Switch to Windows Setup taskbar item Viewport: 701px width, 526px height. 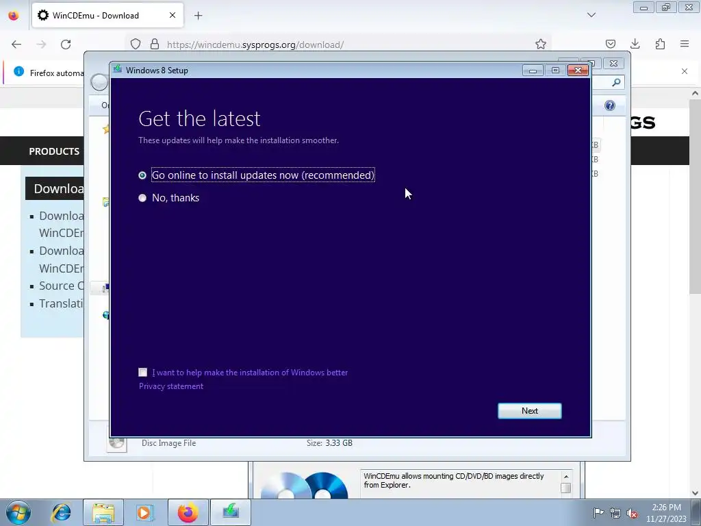click(231, 512)
